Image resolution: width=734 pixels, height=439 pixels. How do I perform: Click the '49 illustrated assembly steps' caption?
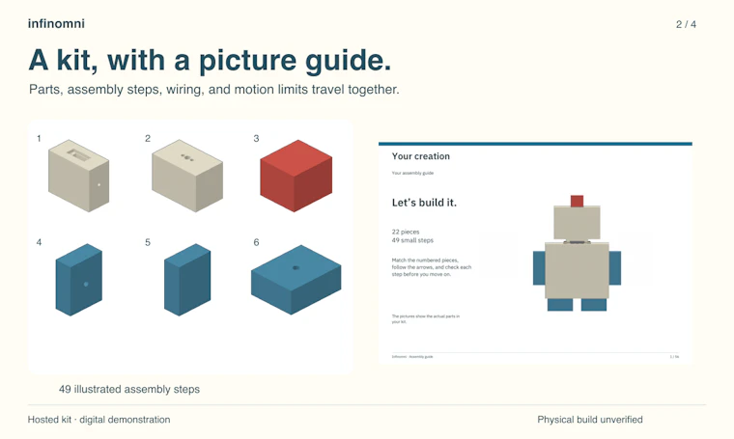point(129,389)
